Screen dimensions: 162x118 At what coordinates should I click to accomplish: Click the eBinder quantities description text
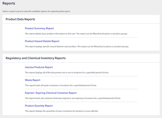(x=61, y=111)
